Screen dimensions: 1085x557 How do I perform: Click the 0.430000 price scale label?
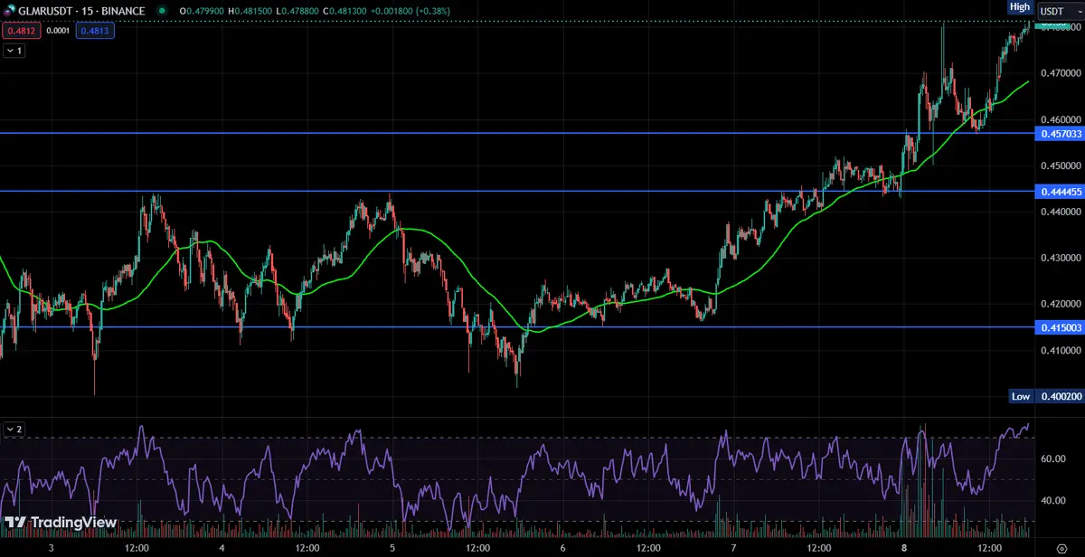(x=1061, y=258)
